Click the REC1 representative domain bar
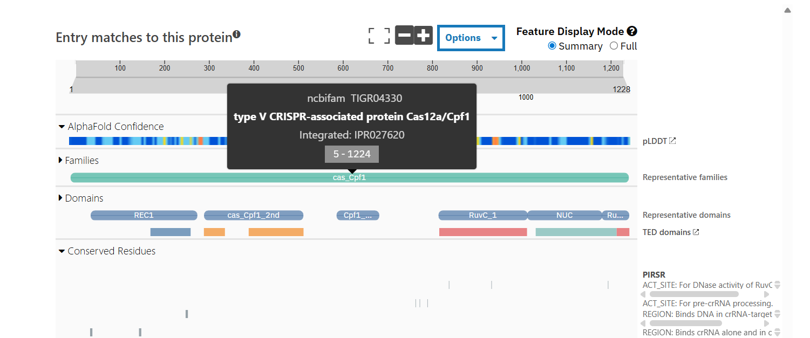The image size is (810, 338). coord(144,216)
